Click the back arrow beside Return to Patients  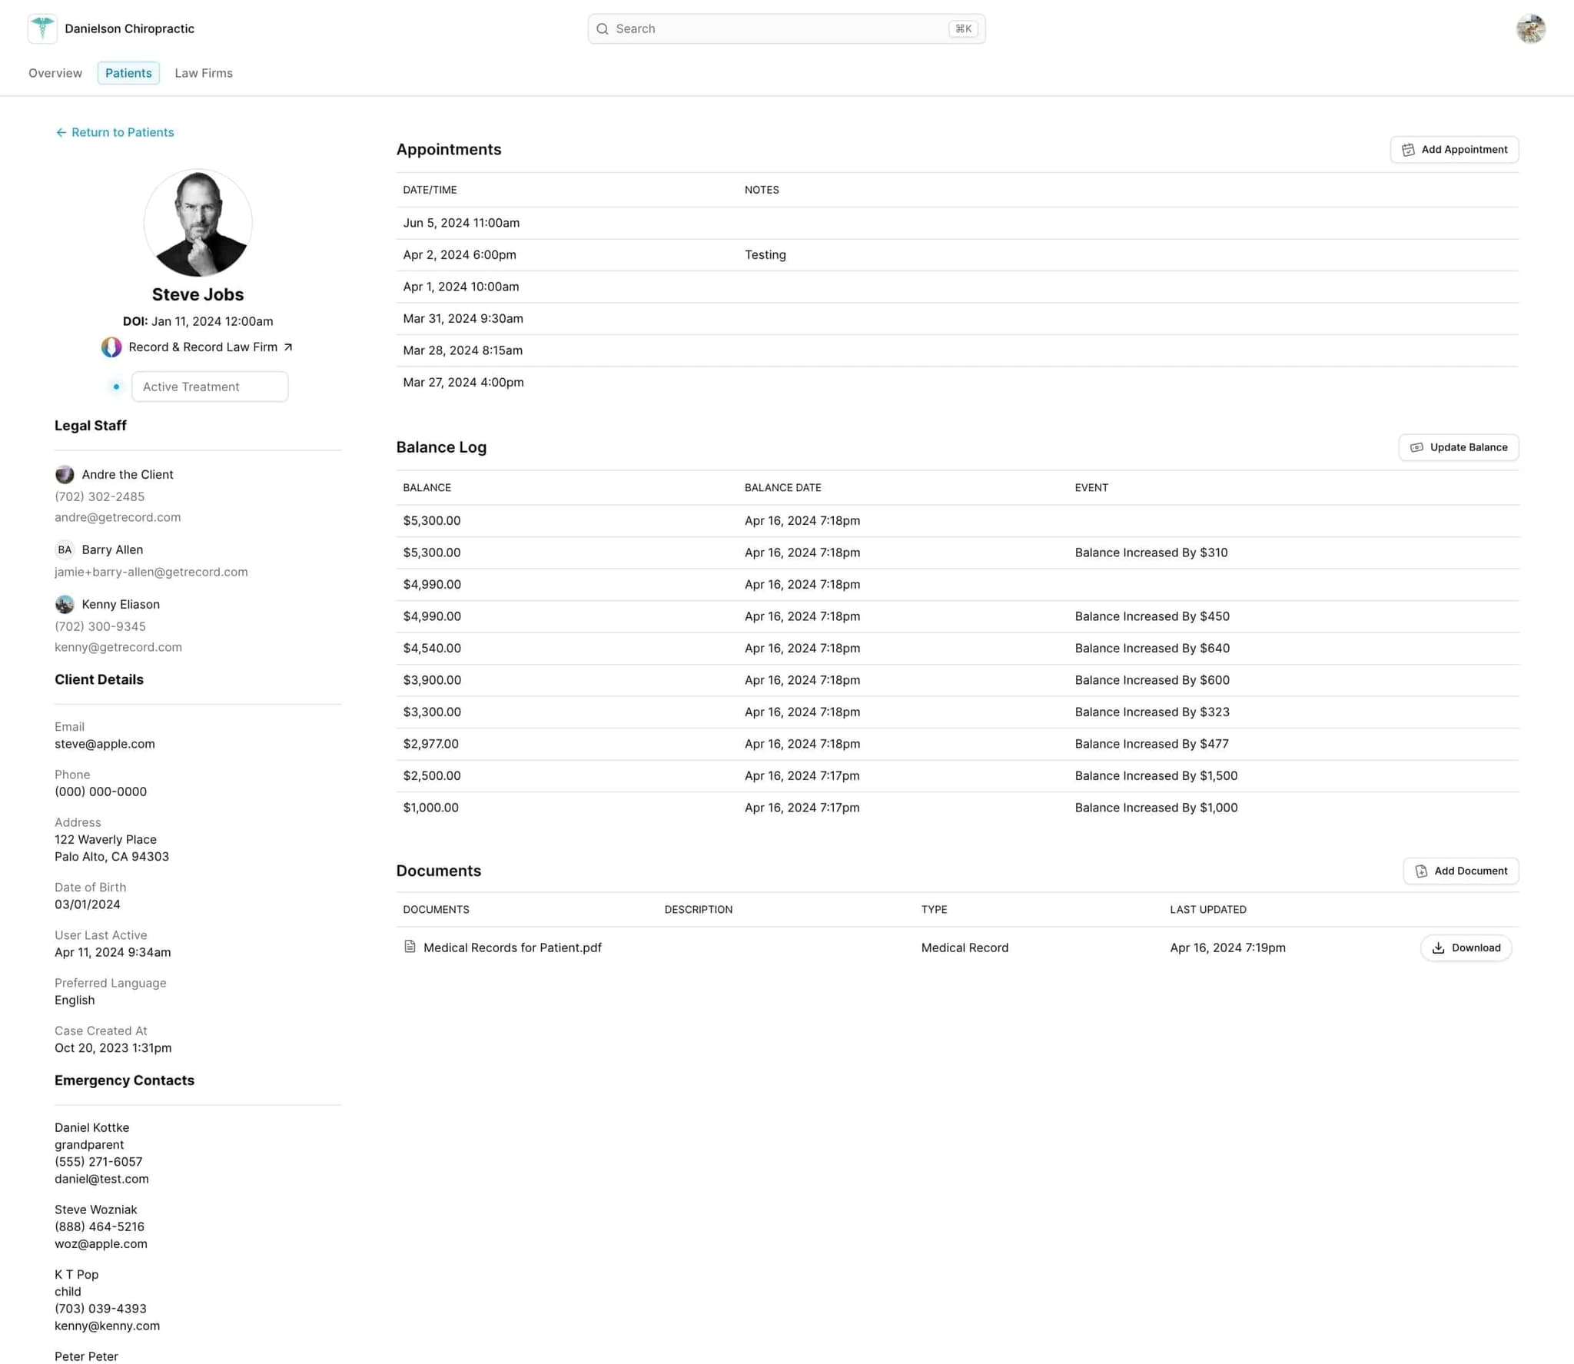[x=61, y=132]
